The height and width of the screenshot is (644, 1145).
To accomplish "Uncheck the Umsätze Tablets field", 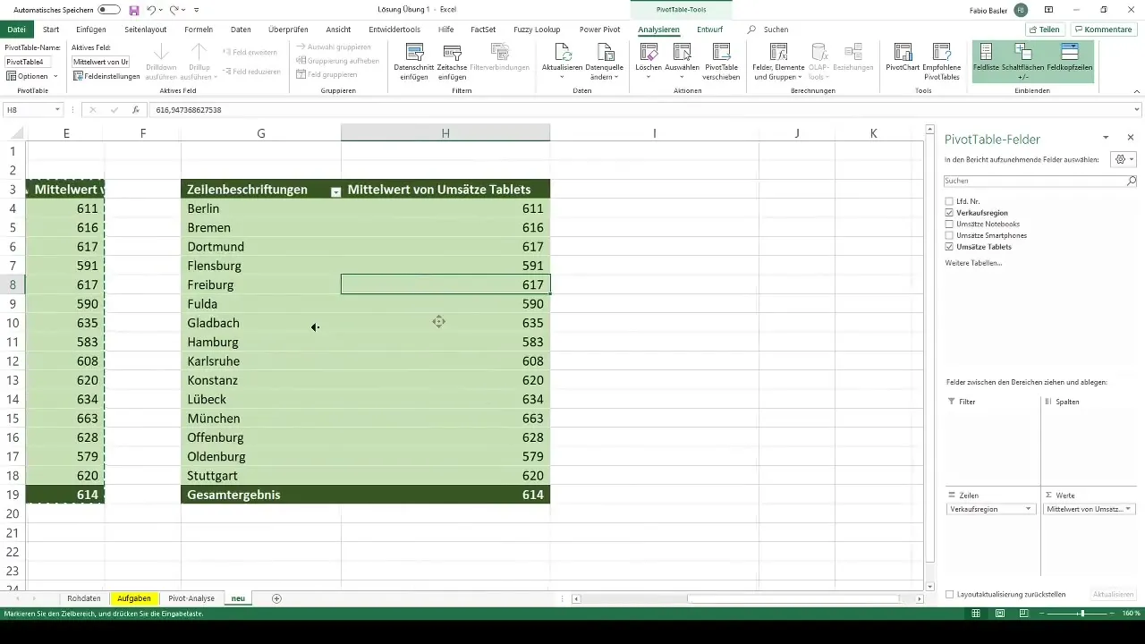I will (x=950, y=246).
